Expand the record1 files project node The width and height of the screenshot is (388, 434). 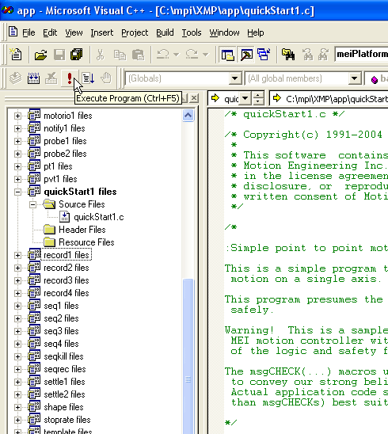tap(17, 255)
